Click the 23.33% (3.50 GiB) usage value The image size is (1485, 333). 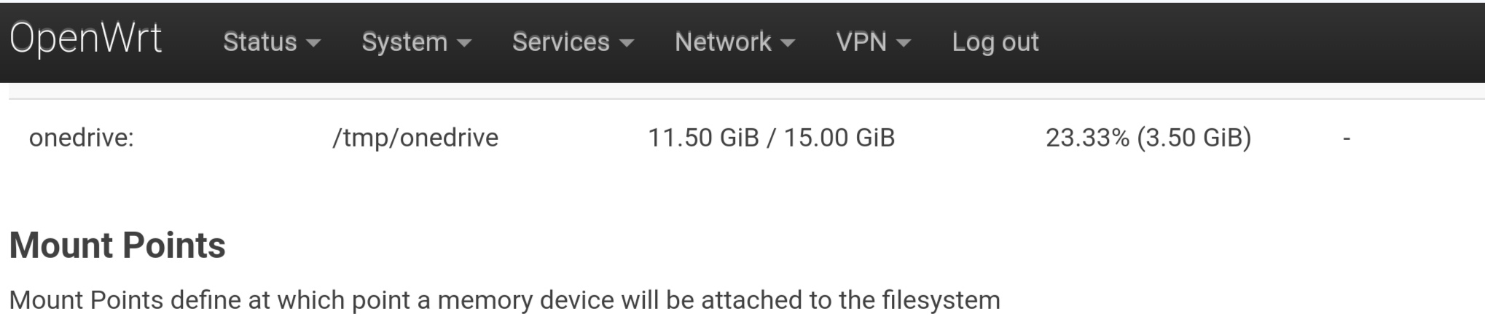click(1148, 137)
